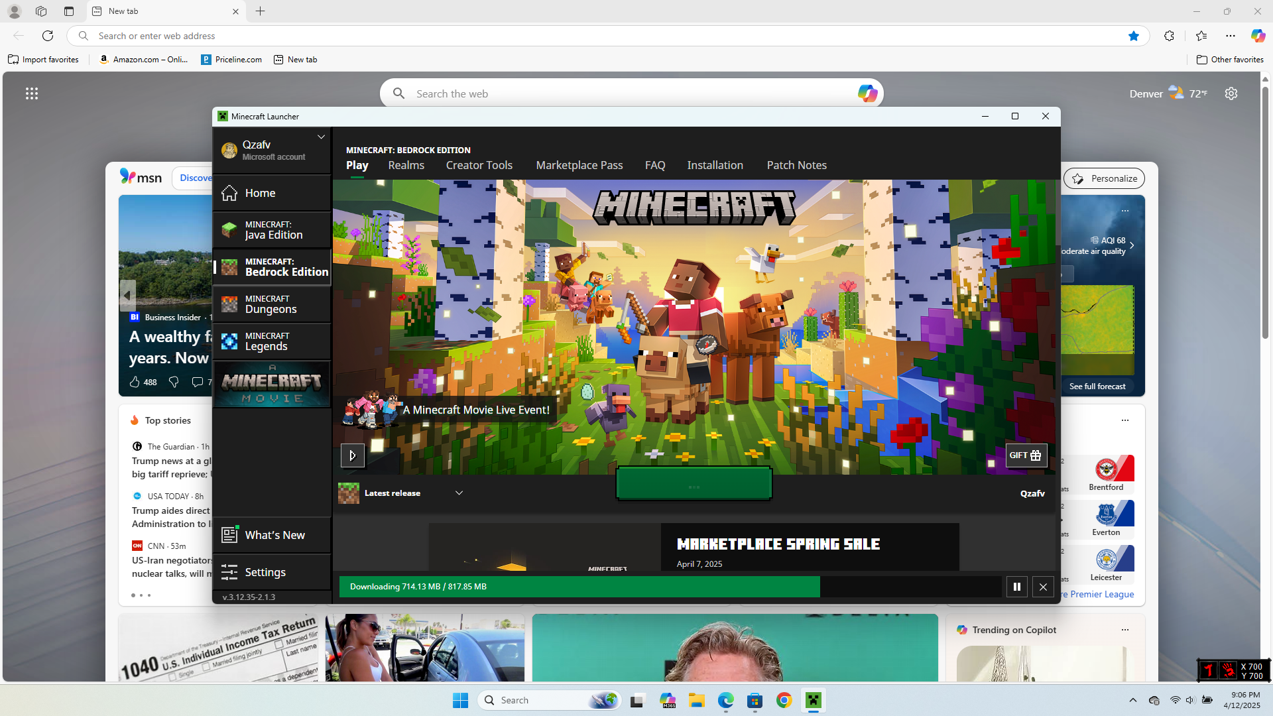
Task: Open Google Chrome from taskbar
Action: tap(784, 700)
